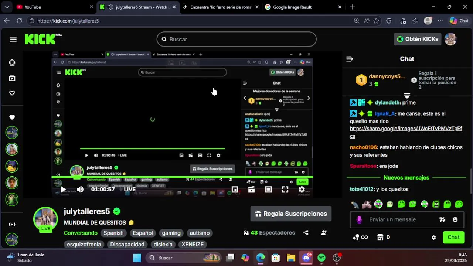Screen dimensions: 473x266
Task: Open the user profile avatar menu
Action: 450,39
